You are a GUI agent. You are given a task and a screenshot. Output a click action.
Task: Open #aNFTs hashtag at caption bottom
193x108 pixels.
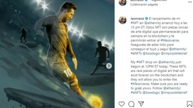136,92
